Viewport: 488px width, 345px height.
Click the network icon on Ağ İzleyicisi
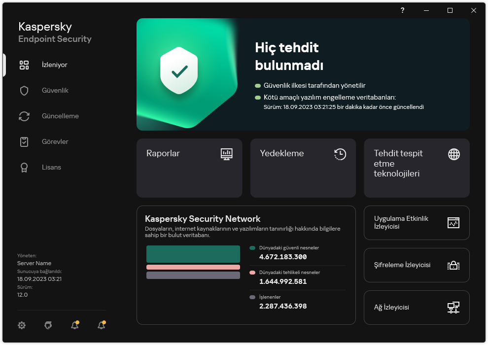[x=453, y=307]
